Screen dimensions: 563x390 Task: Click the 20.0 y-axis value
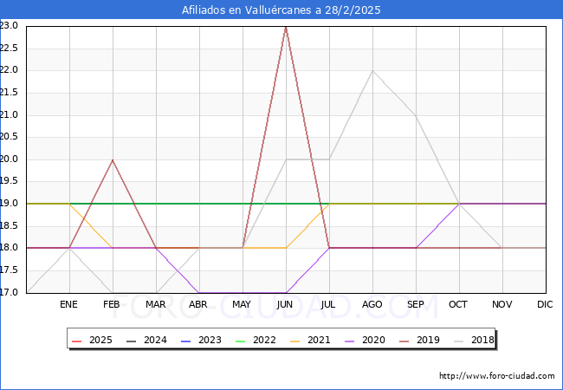pyautogui.click(x=9, y=159)
